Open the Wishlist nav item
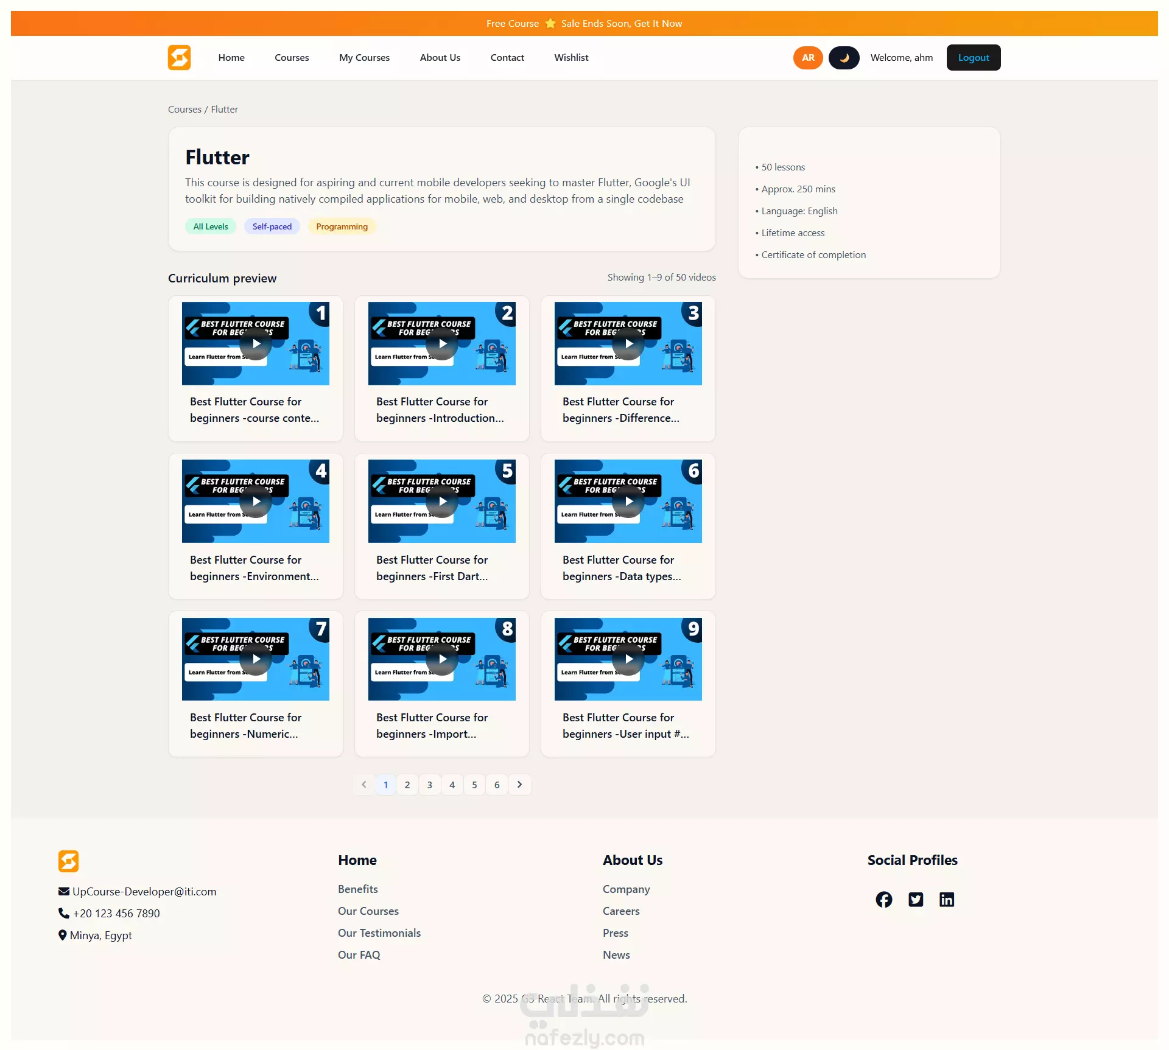Screen dimensions: 1169x1050 coord(570,57)
